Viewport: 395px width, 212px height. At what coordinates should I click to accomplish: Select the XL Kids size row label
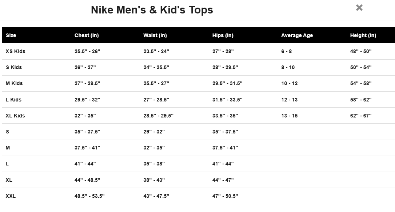click(15, 116)
